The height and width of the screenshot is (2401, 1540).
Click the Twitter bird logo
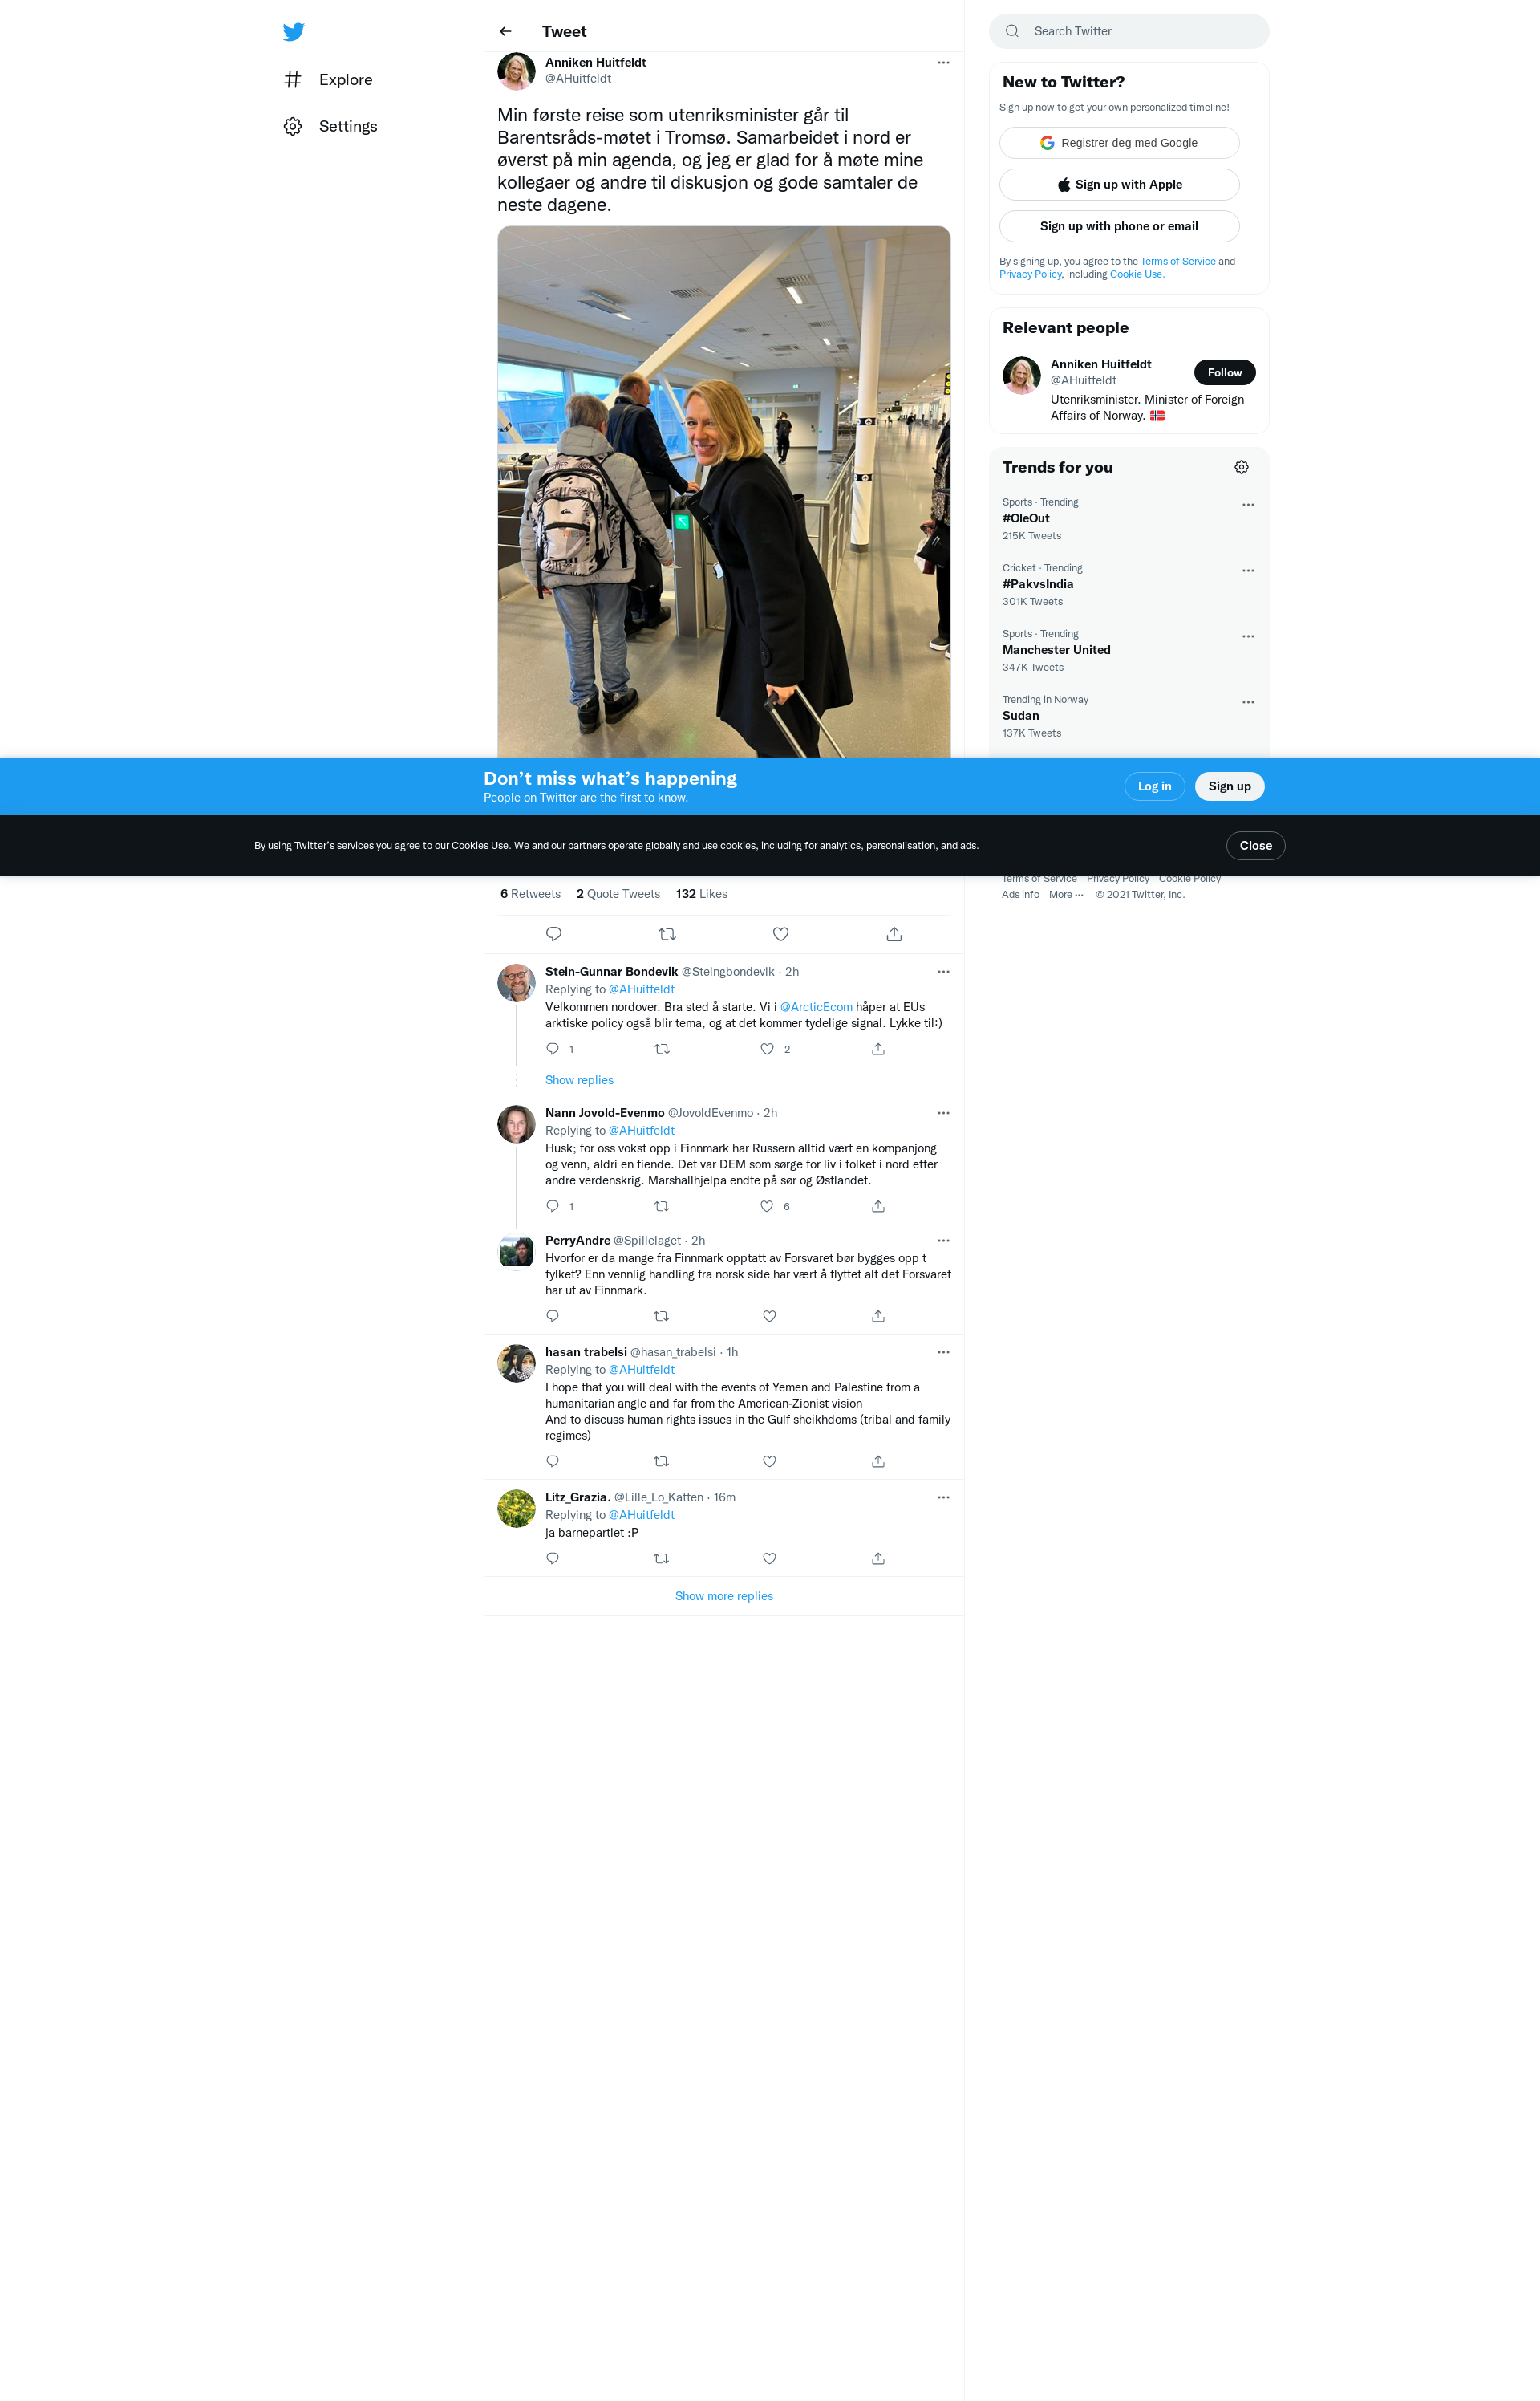293,32
